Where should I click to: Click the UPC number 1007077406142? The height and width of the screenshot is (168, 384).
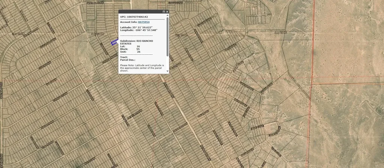[138, 17]
